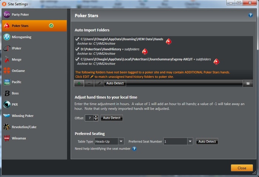The height and width of the screenshot is (177, 259).
Task: Click the Party Poker logo icon
Action: [7, 14]
